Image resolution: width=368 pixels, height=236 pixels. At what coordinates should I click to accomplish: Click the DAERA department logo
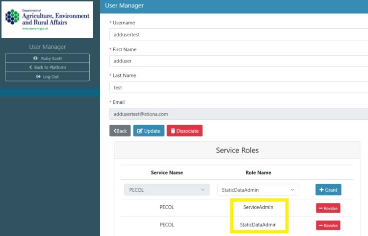47,19
